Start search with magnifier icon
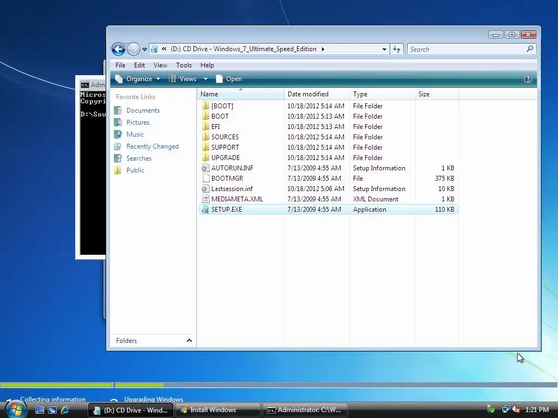This screenshot has width=558, height=418. click(530, 49)
